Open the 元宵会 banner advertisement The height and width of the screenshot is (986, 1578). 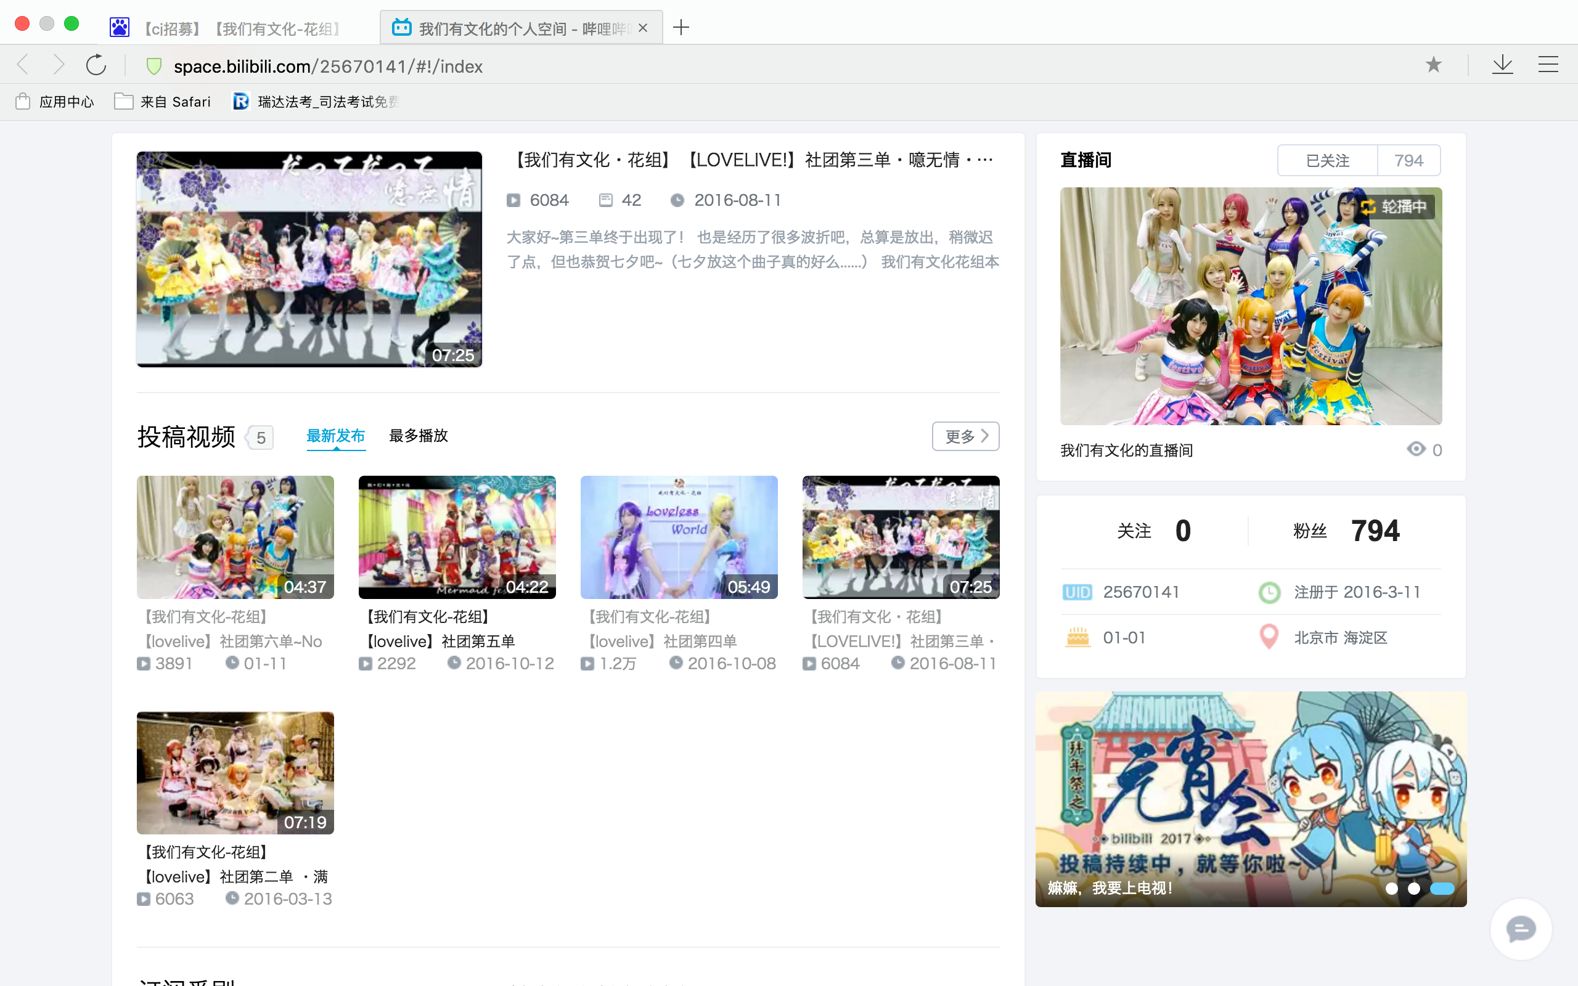(1251, 799)
